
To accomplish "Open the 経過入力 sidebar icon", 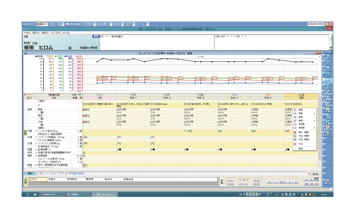I will (327, 57).
